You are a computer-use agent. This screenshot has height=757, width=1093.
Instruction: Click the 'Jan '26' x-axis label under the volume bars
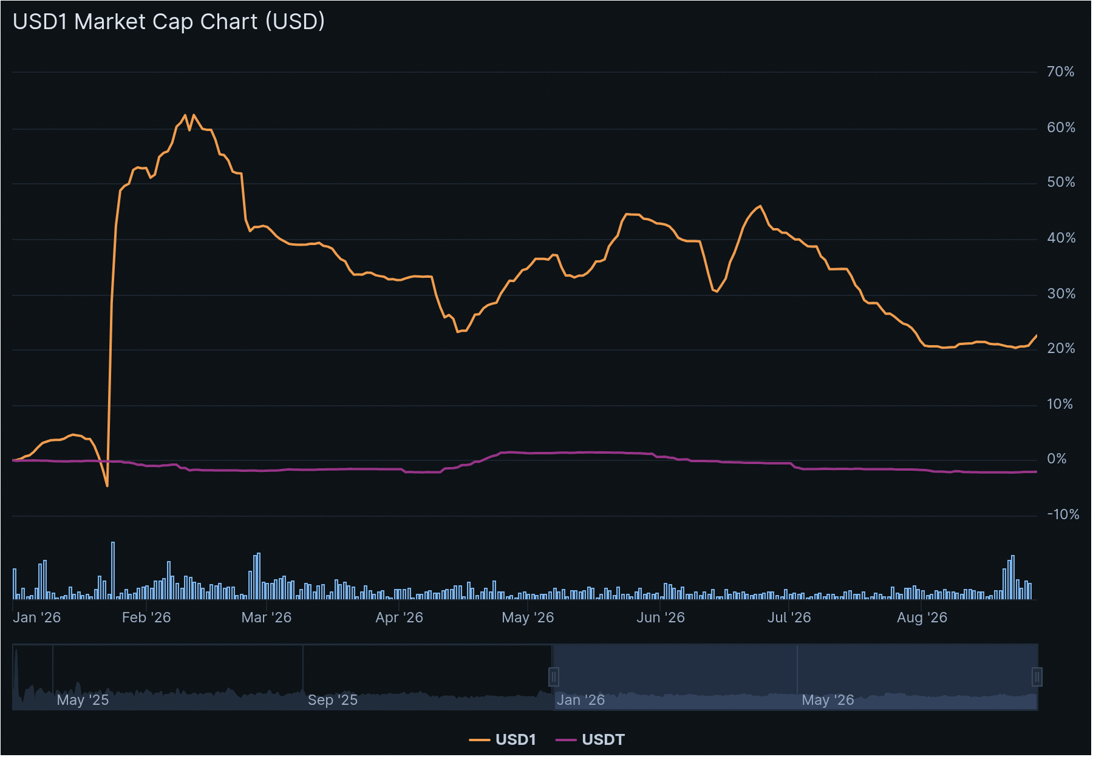[37, 617]
